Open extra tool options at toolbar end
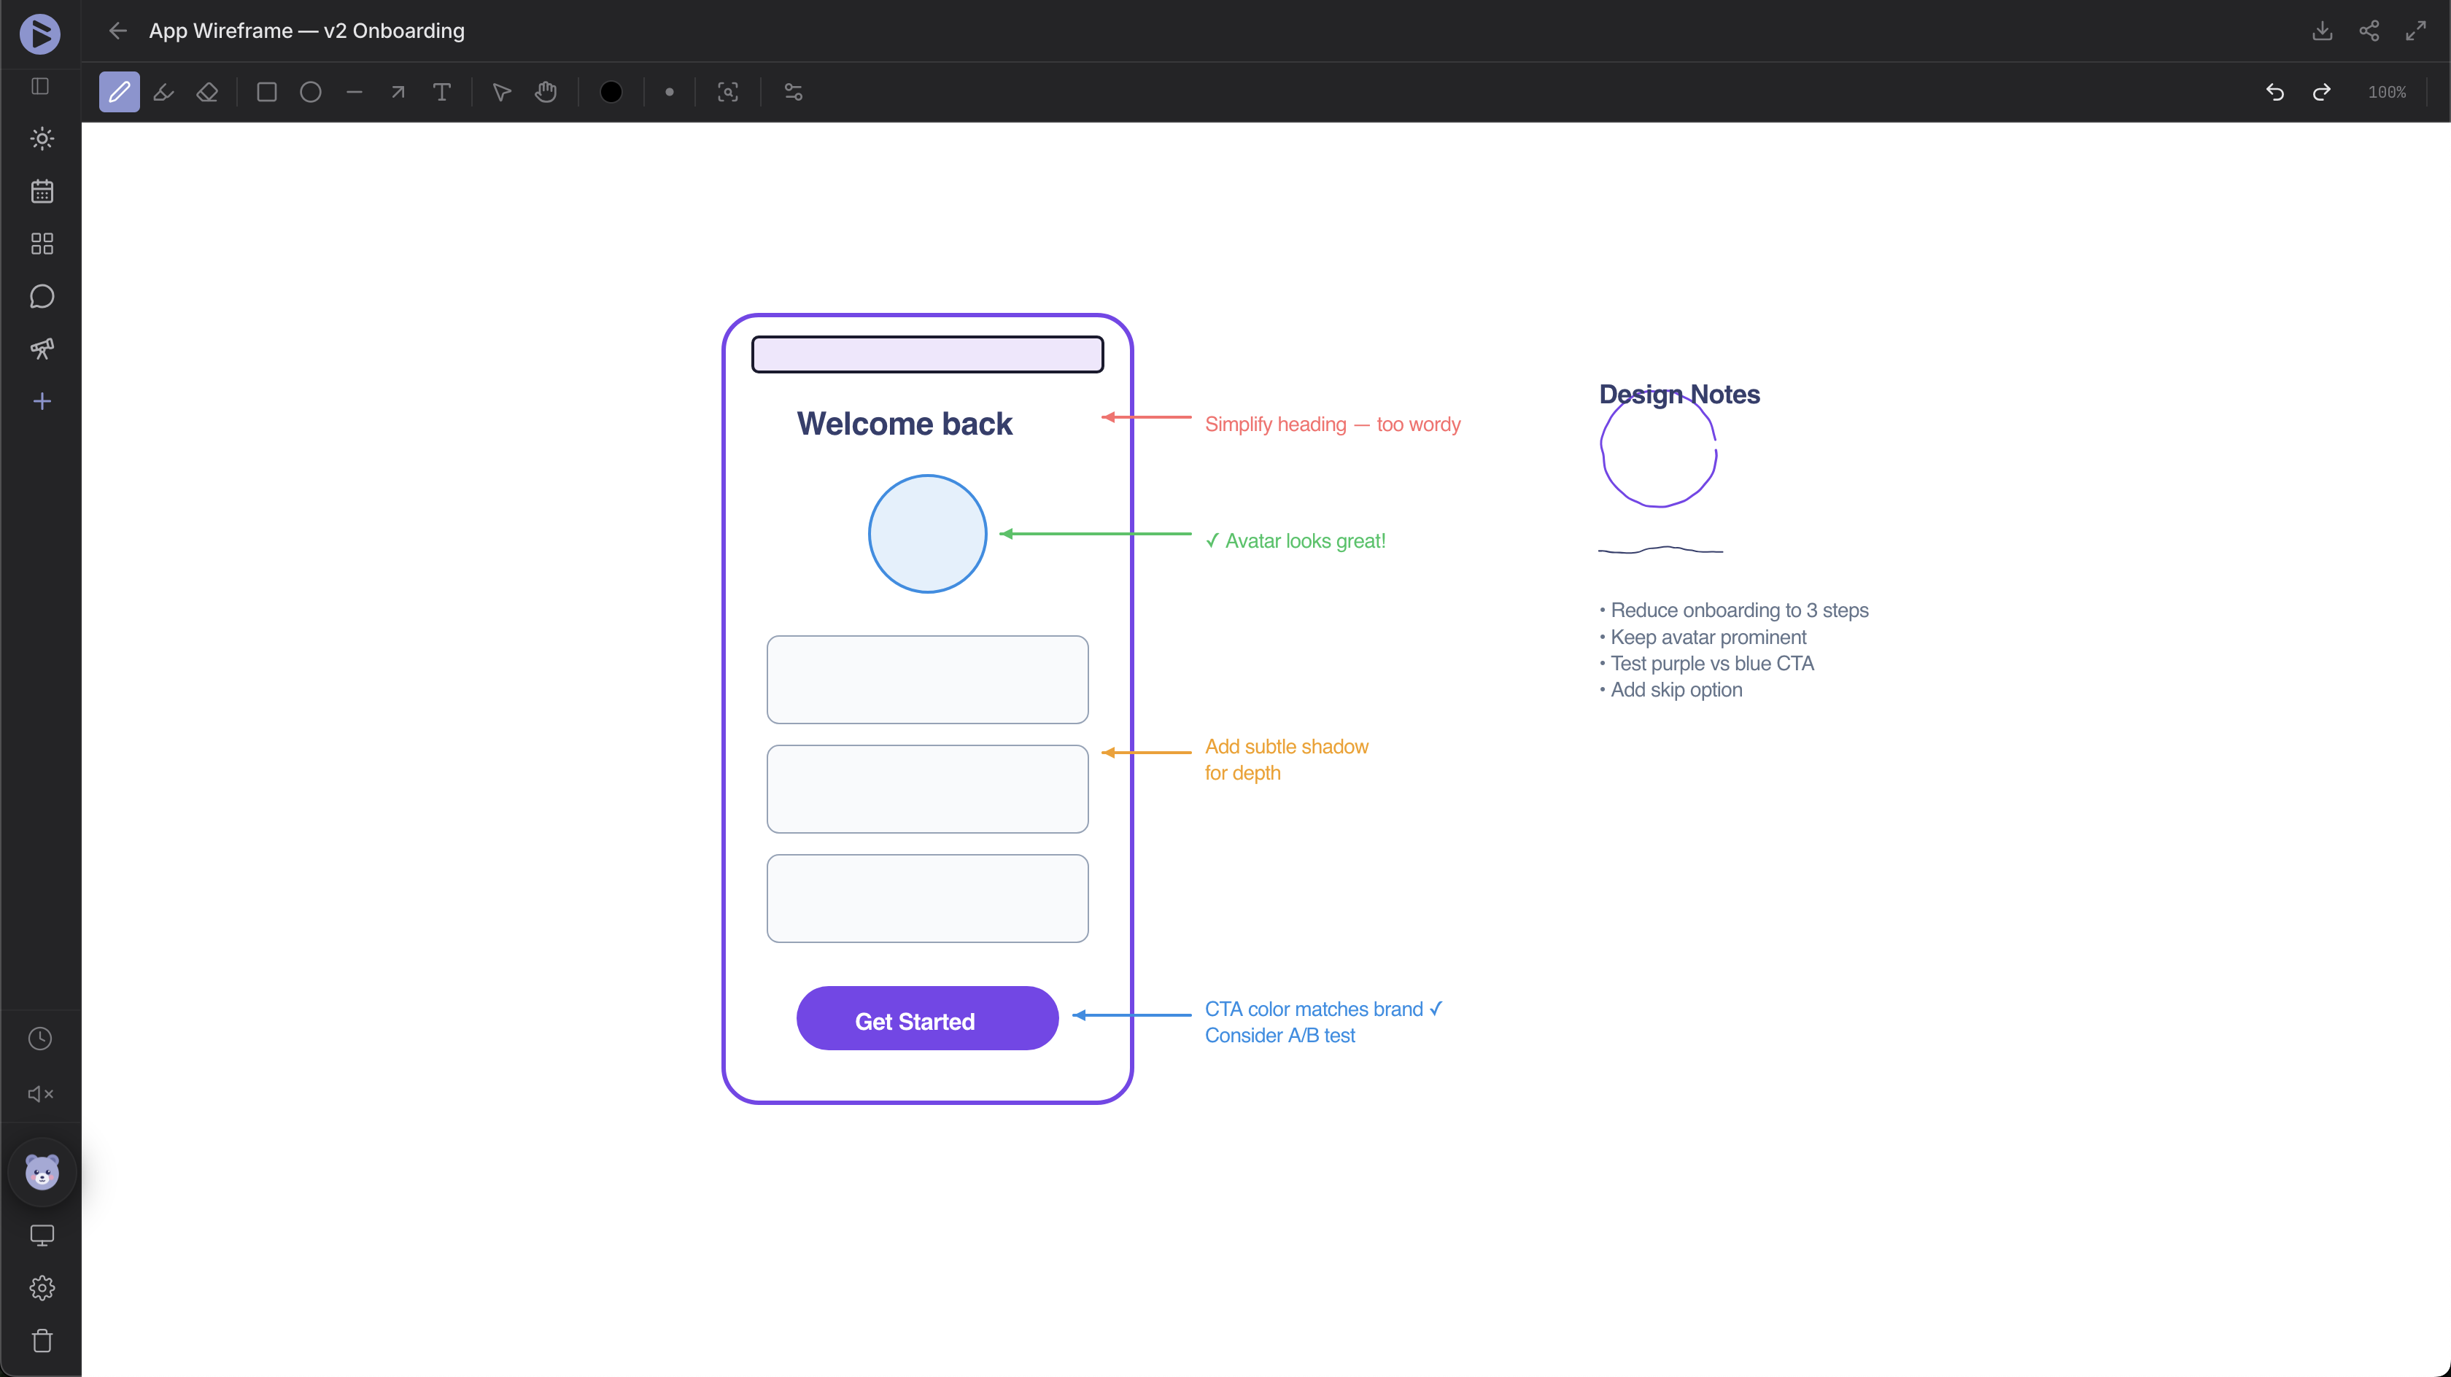The height and width of the screenshot is (1377, 2451). [x=793, y=91]
